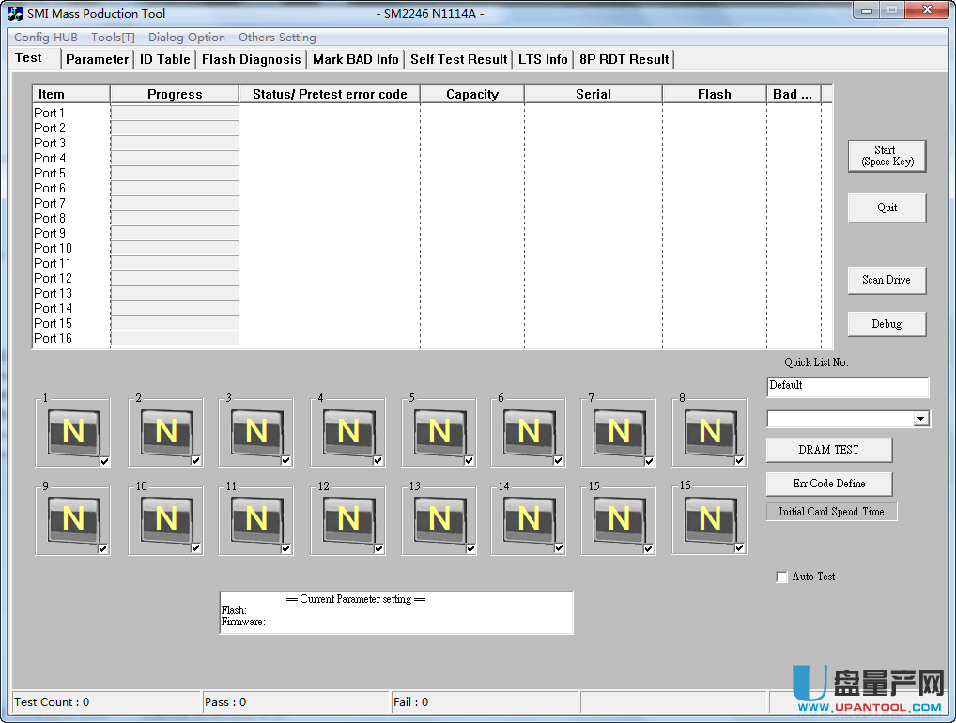Click the Port 9 "N" status icon

coord(71,519)
